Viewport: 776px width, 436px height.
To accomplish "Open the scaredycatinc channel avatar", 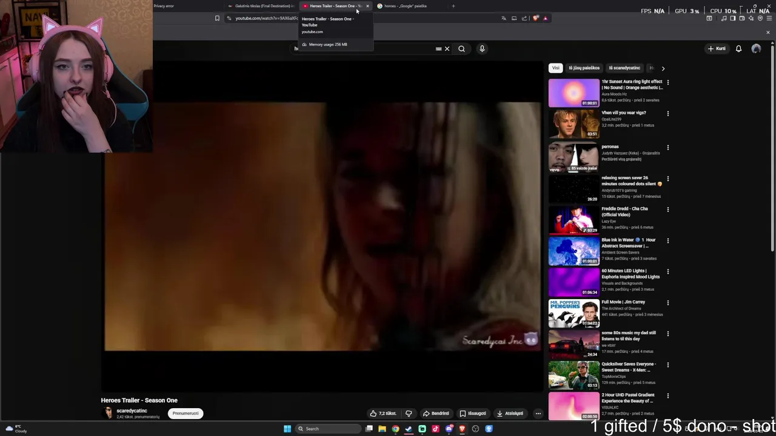I will pyautogui.click(x=108, y=413).
